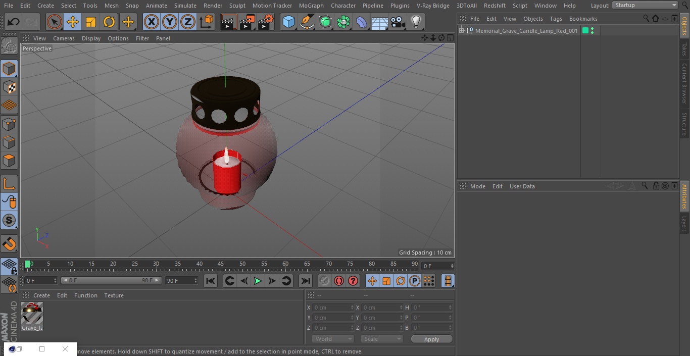Viewport: 690px width, 356px height.
Task: Open the Layout Startup dropdown
Action: point(646,5)
